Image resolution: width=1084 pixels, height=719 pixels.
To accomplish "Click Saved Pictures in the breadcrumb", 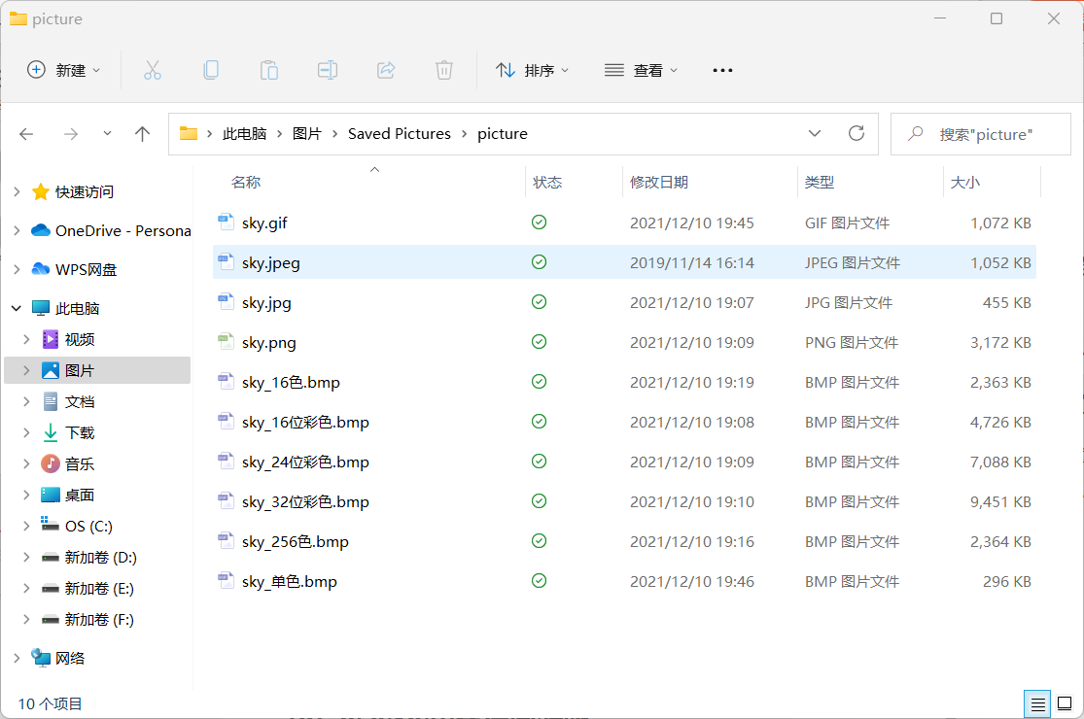I will pyautogui.click(x=399, y=133).
